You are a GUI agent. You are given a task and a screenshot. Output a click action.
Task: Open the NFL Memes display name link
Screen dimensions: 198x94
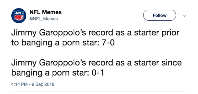click(45, 12)
